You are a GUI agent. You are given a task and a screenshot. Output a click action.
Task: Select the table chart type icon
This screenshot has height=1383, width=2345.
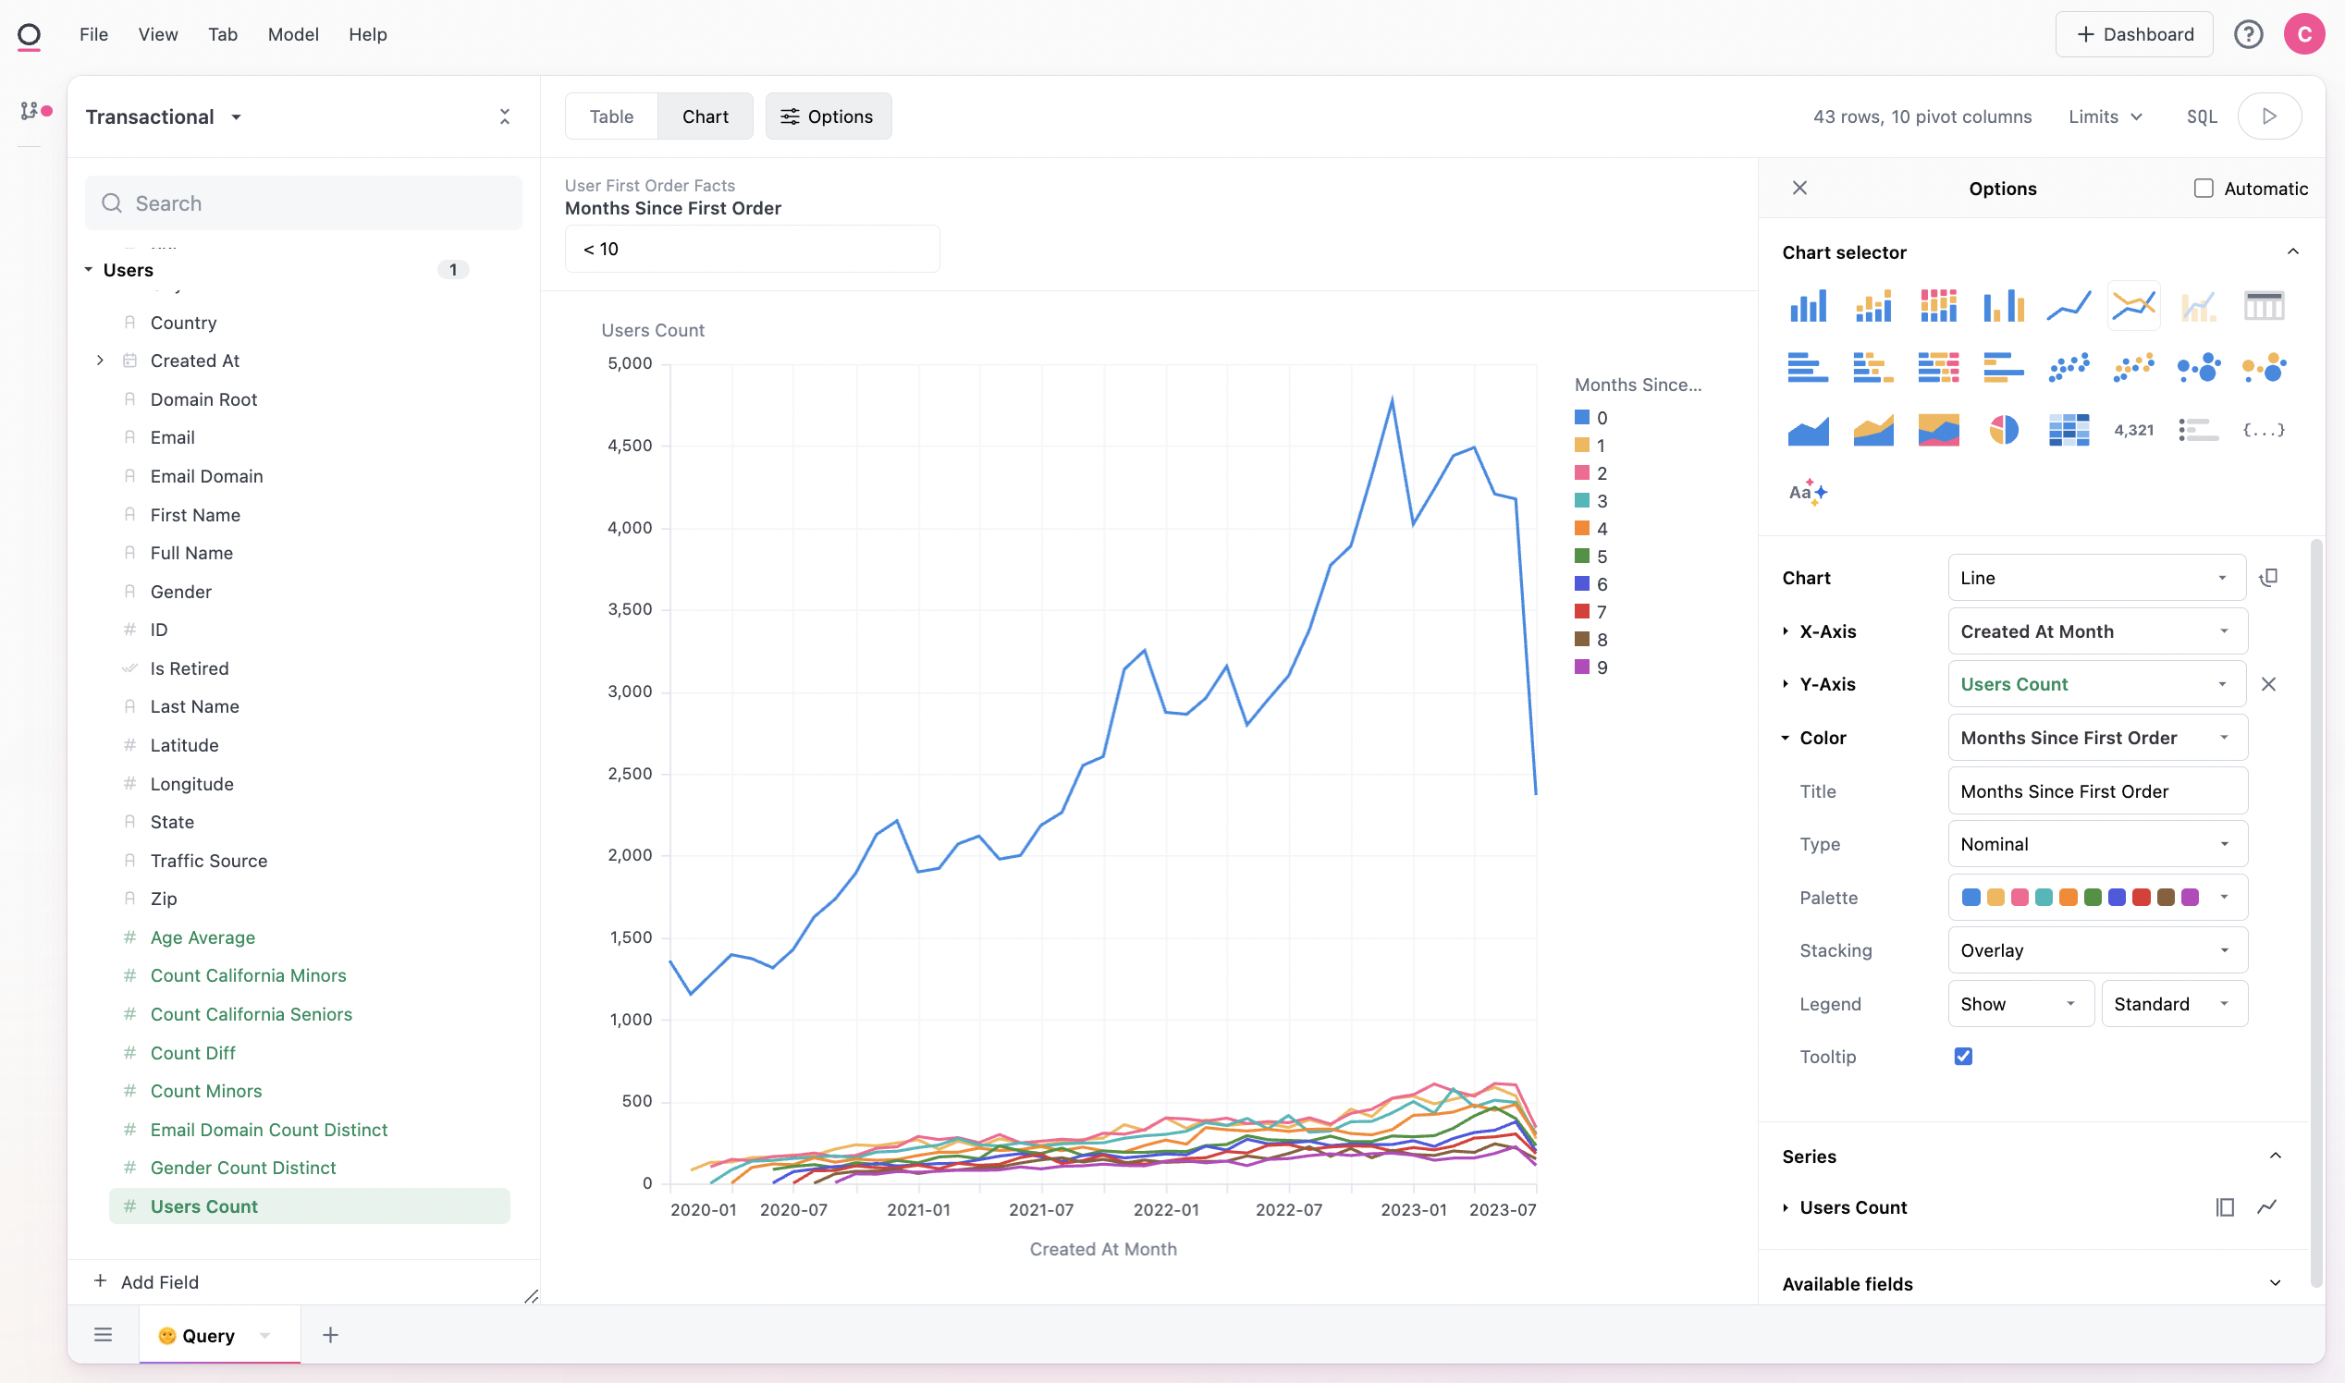(2263, 306)
